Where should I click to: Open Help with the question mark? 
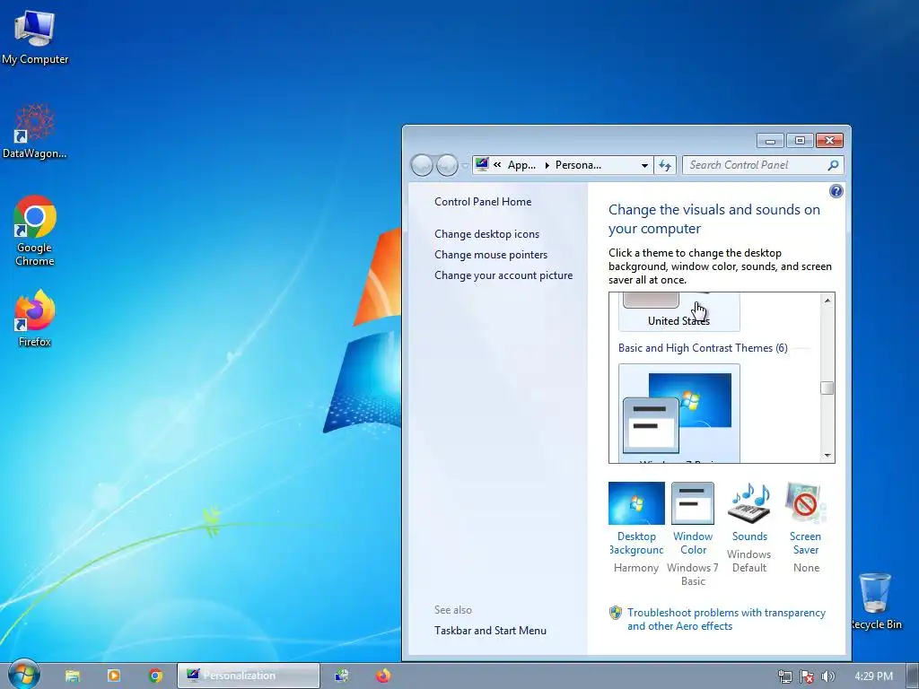pyautogui.click(x=836, y=191)
